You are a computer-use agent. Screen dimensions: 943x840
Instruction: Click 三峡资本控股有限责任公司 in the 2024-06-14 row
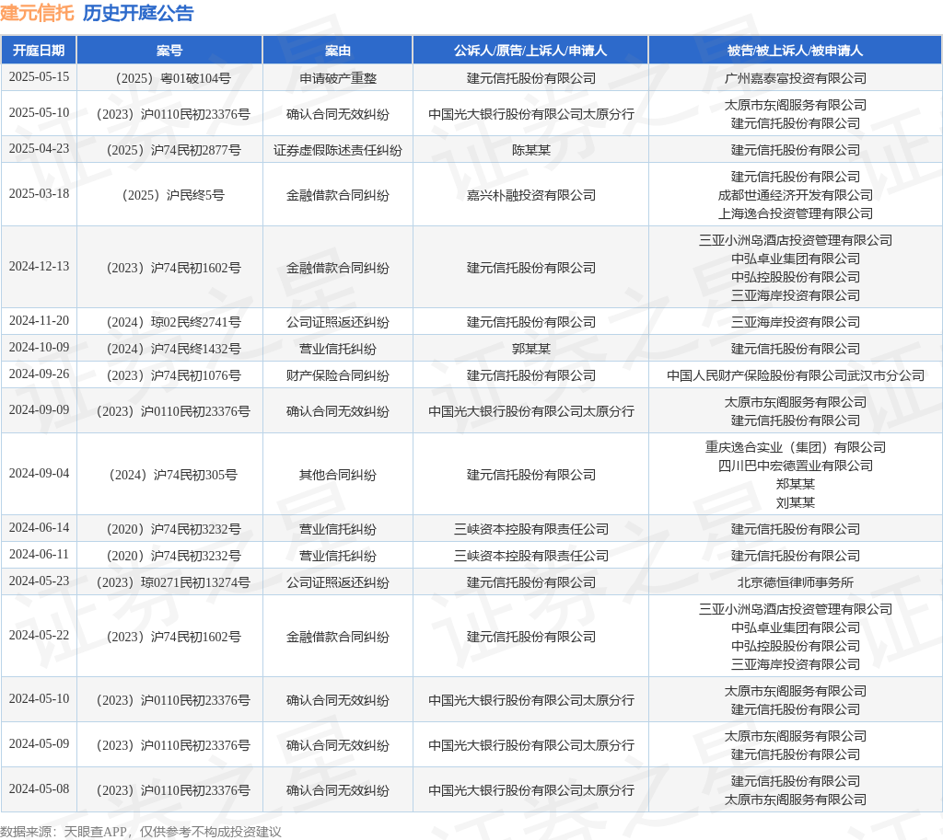pos(530,529)
